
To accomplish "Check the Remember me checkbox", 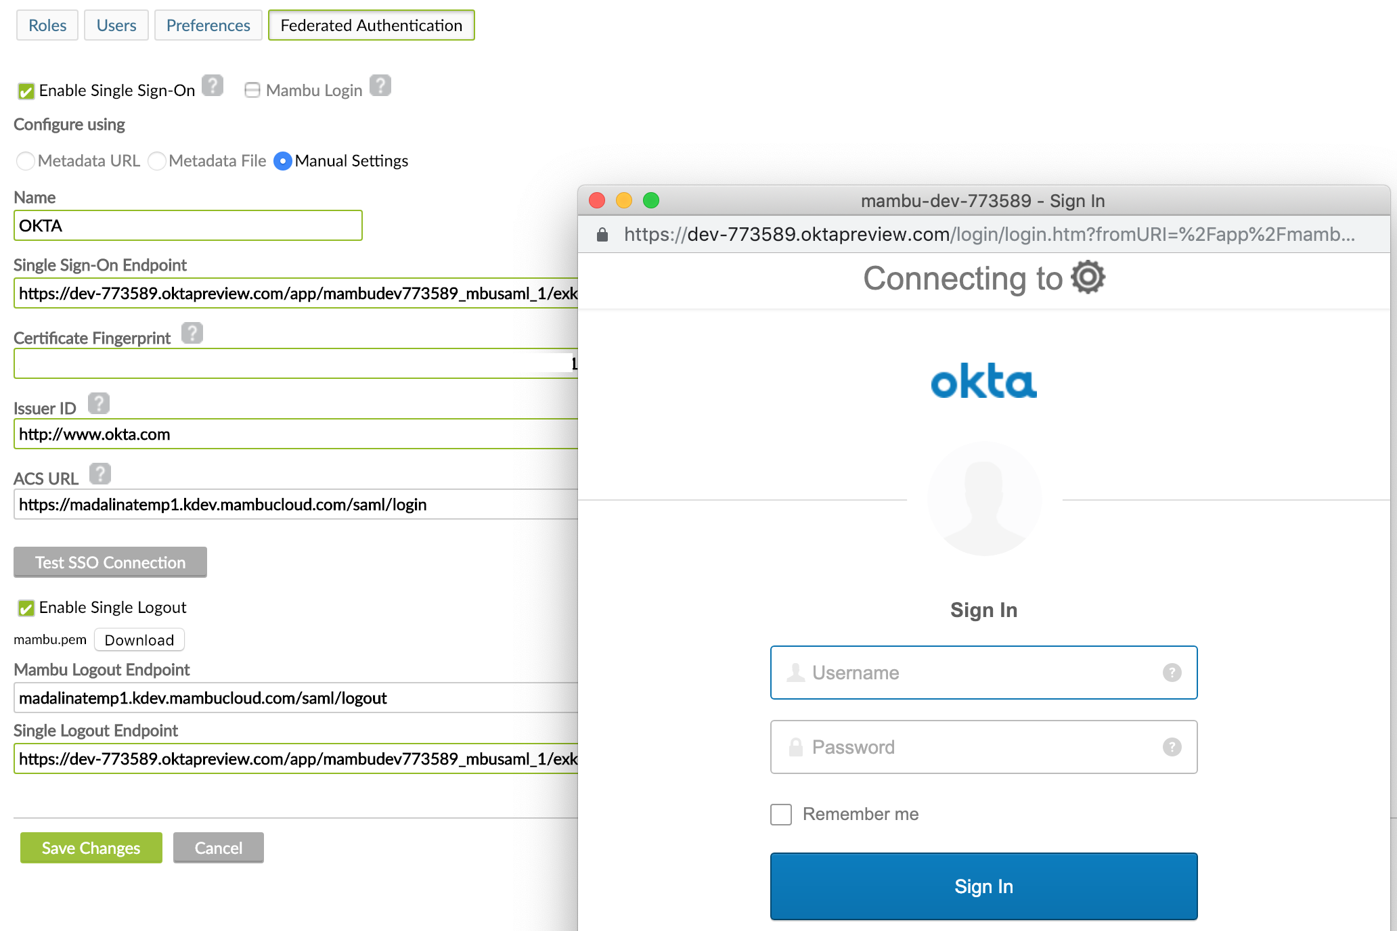I will pos(780,814).
